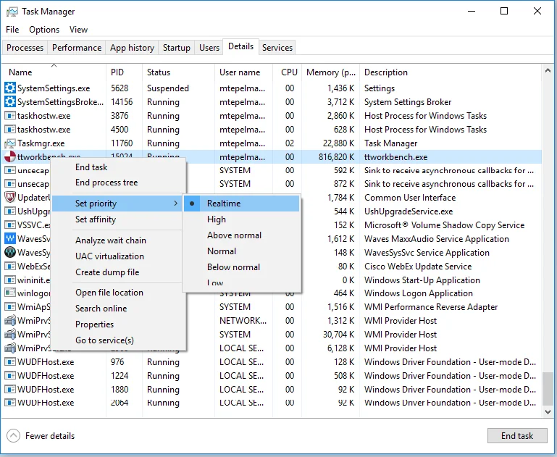
Task: Click the SystemSettingsBroker gear icon
Action: 10,101
